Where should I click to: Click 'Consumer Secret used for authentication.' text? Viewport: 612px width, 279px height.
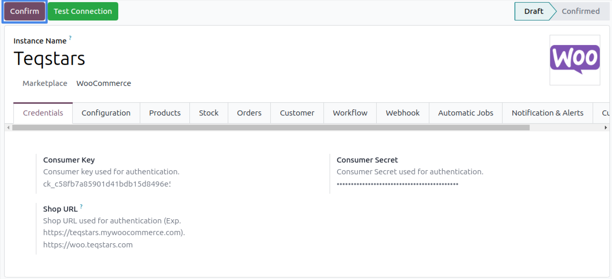(x=410, y=172)
